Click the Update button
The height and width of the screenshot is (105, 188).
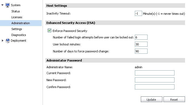coord(151,99)
